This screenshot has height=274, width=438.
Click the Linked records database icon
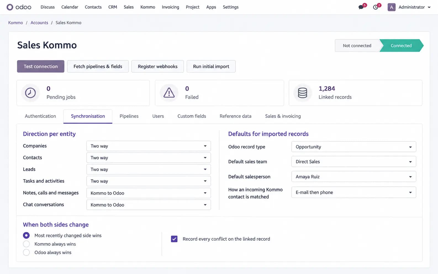tap(302, 93)
